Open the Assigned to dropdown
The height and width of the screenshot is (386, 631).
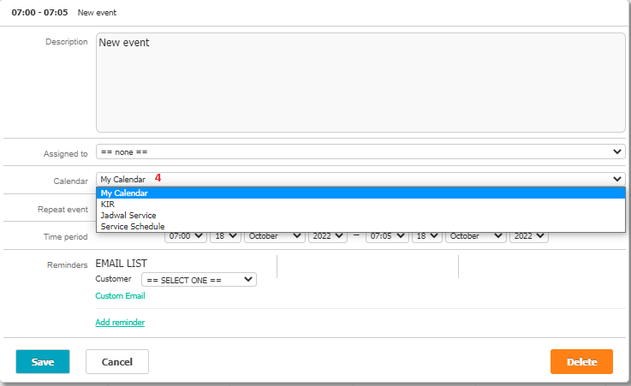click(360, 151)
